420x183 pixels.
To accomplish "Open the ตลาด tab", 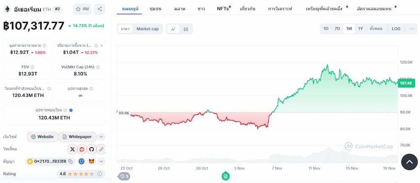I will point(180,8).
